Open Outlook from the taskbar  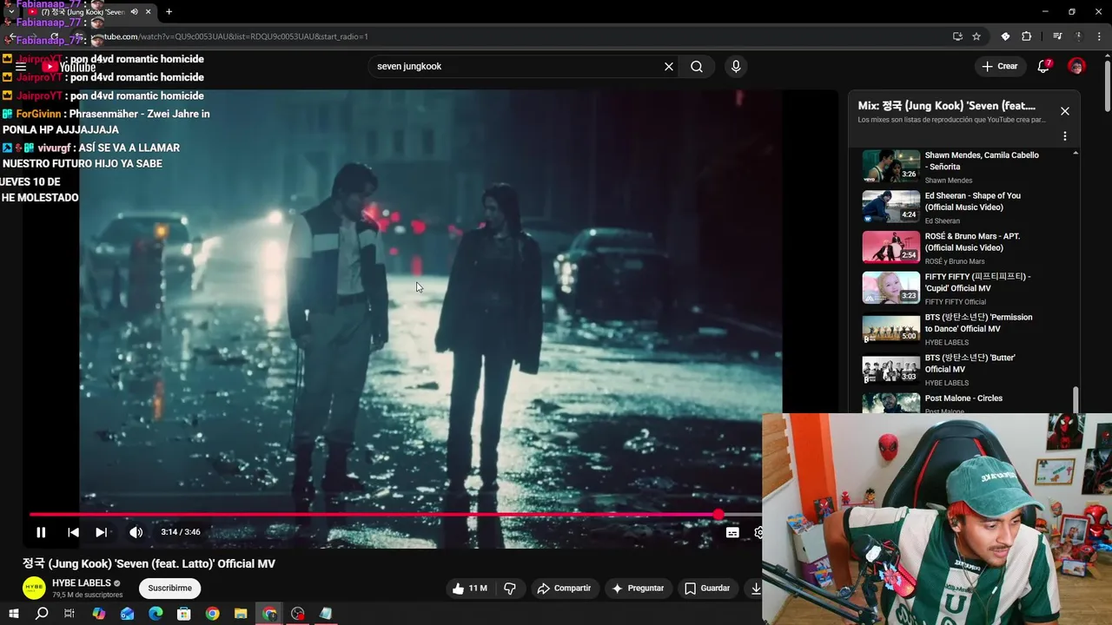point(127,614)
